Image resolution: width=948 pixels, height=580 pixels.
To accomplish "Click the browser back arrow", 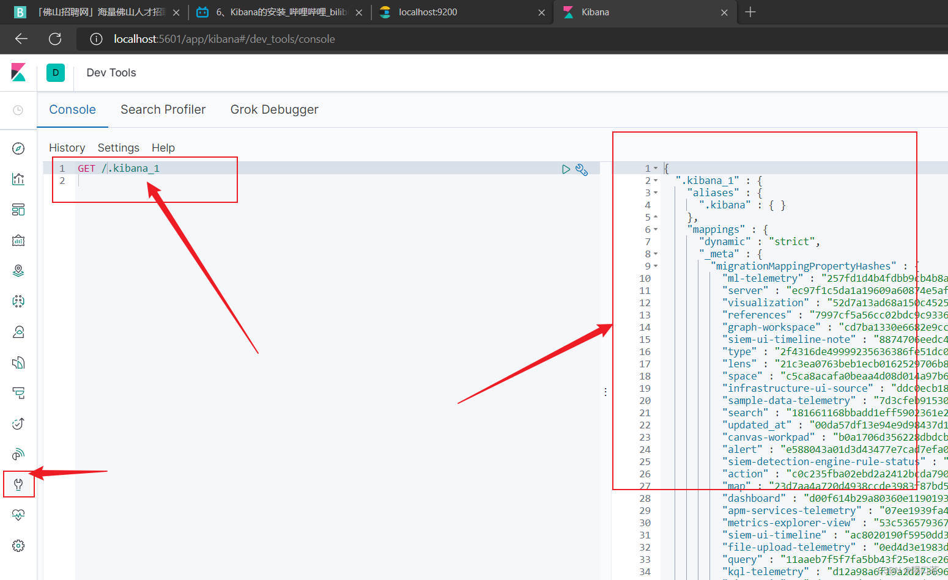I will point(21,39).
